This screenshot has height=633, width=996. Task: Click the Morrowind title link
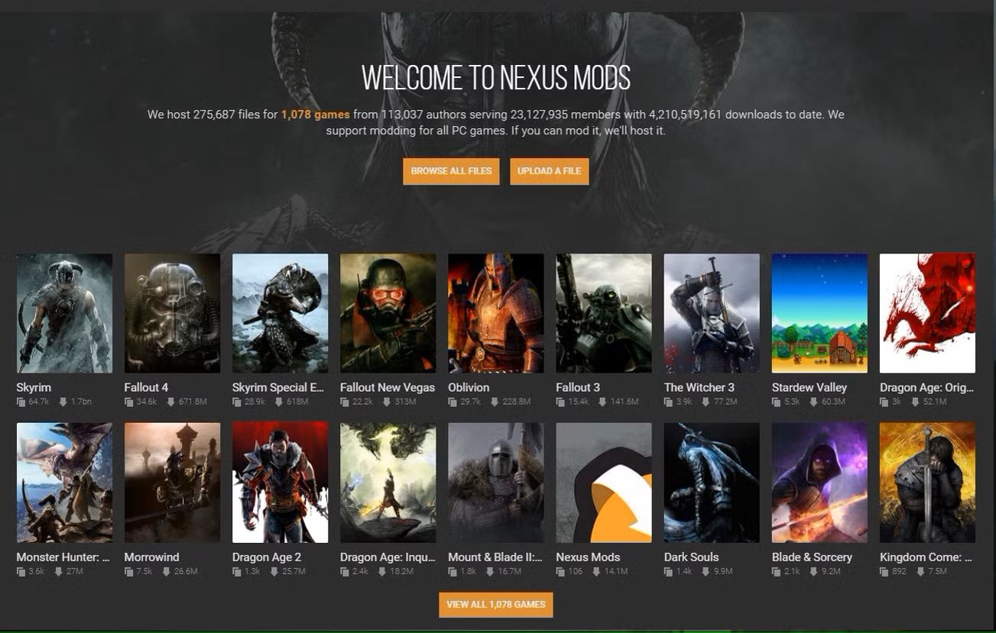[151, 557]
